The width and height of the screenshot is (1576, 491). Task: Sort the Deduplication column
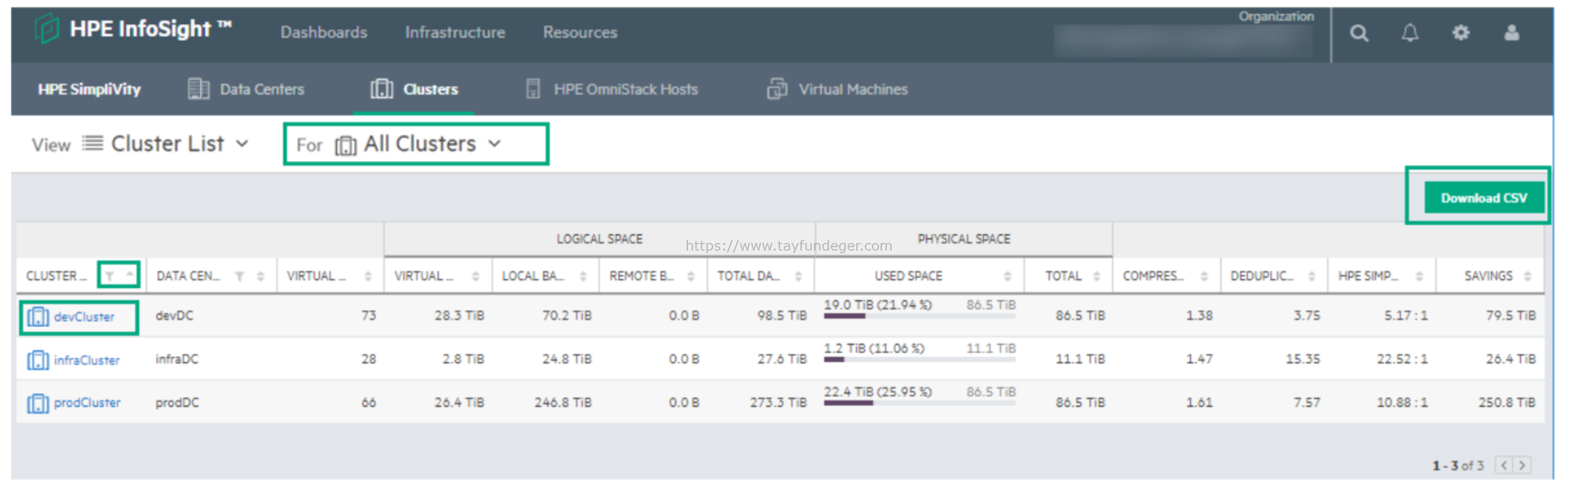[x=1311, y=277]
